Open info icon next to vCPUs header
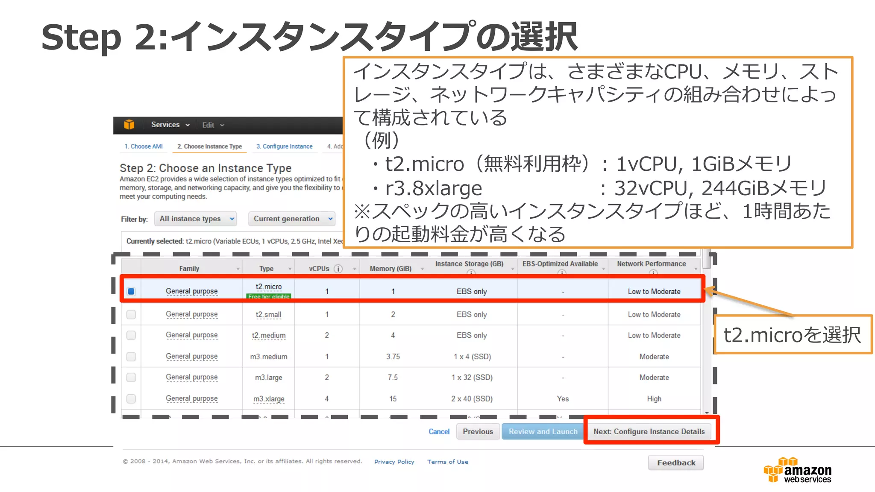Screen dimensions: 875x492 click(x=338, y=269)
